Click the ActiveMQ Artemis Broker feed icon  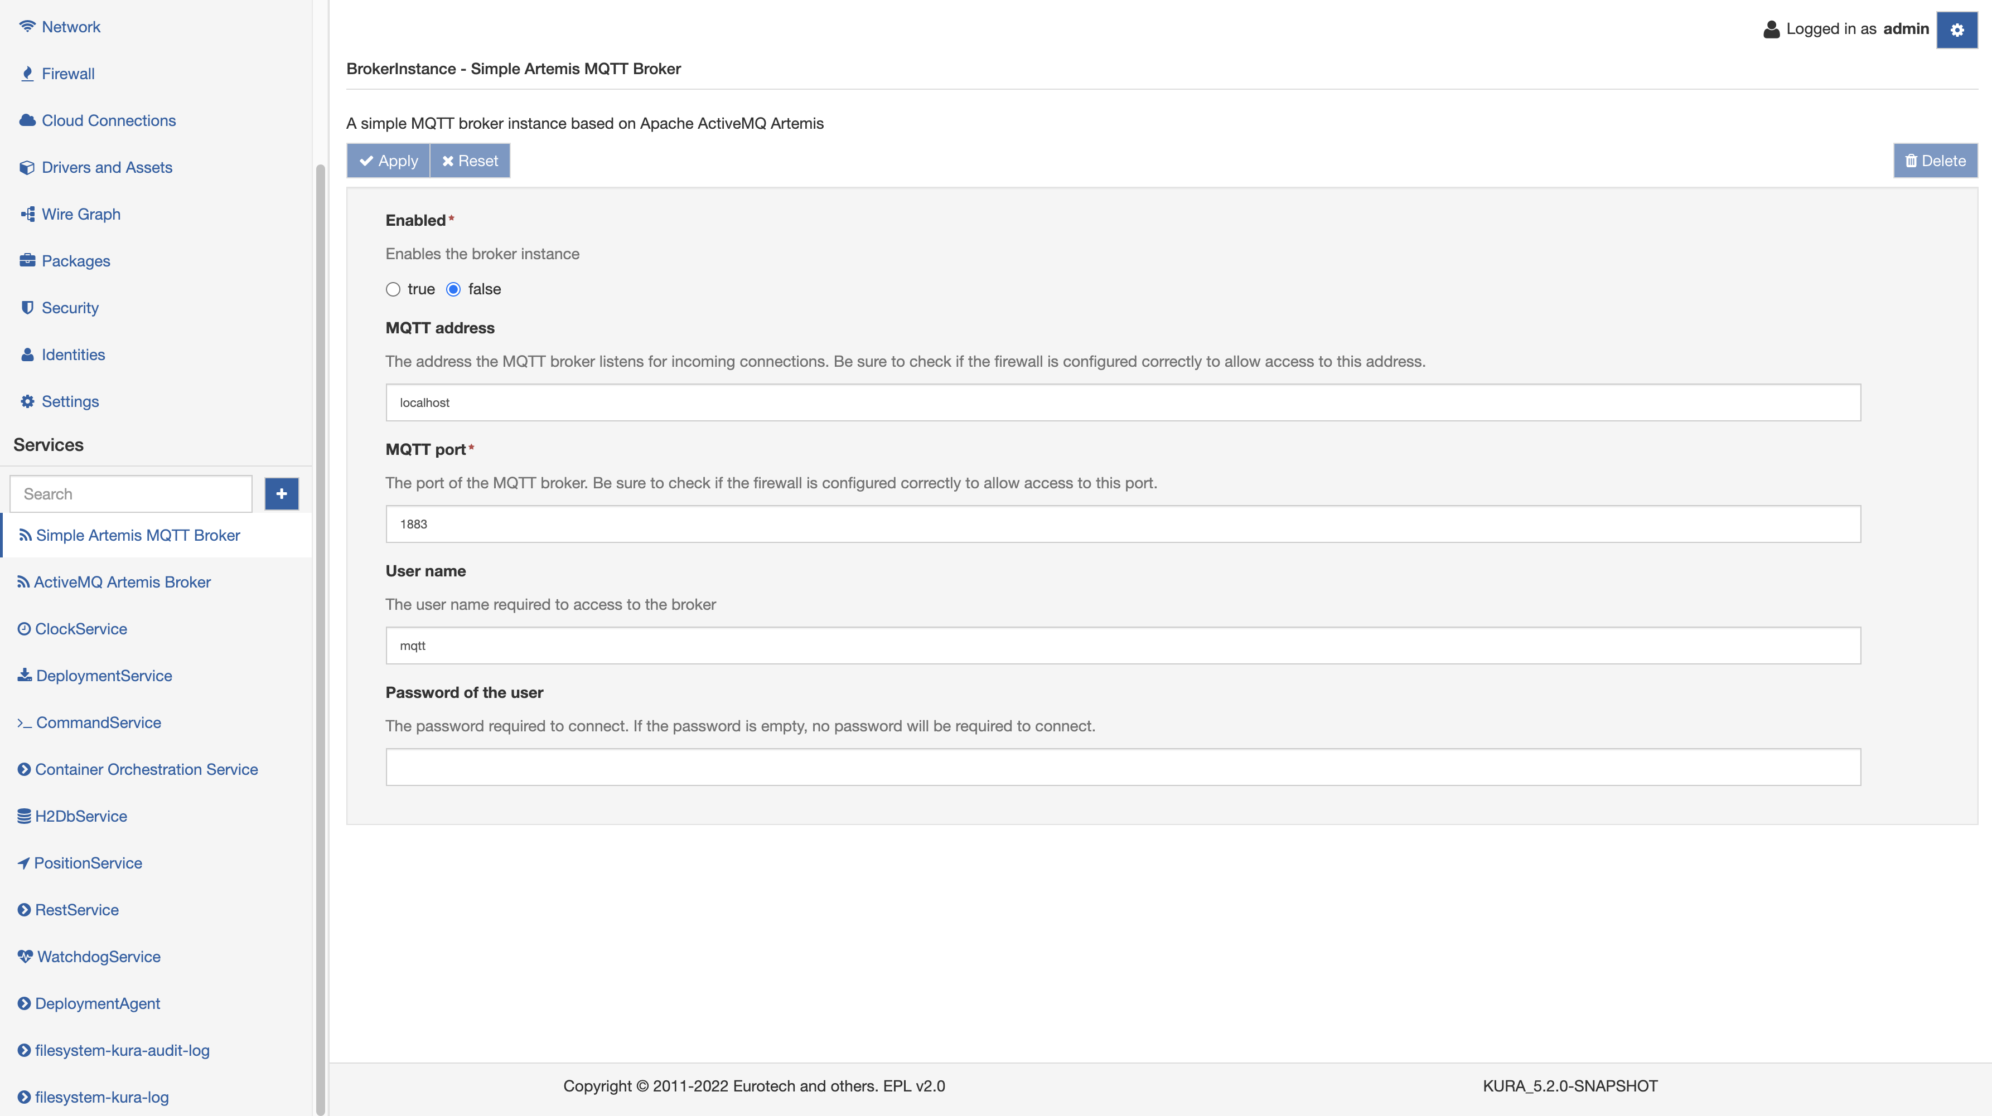pos(23,582)
